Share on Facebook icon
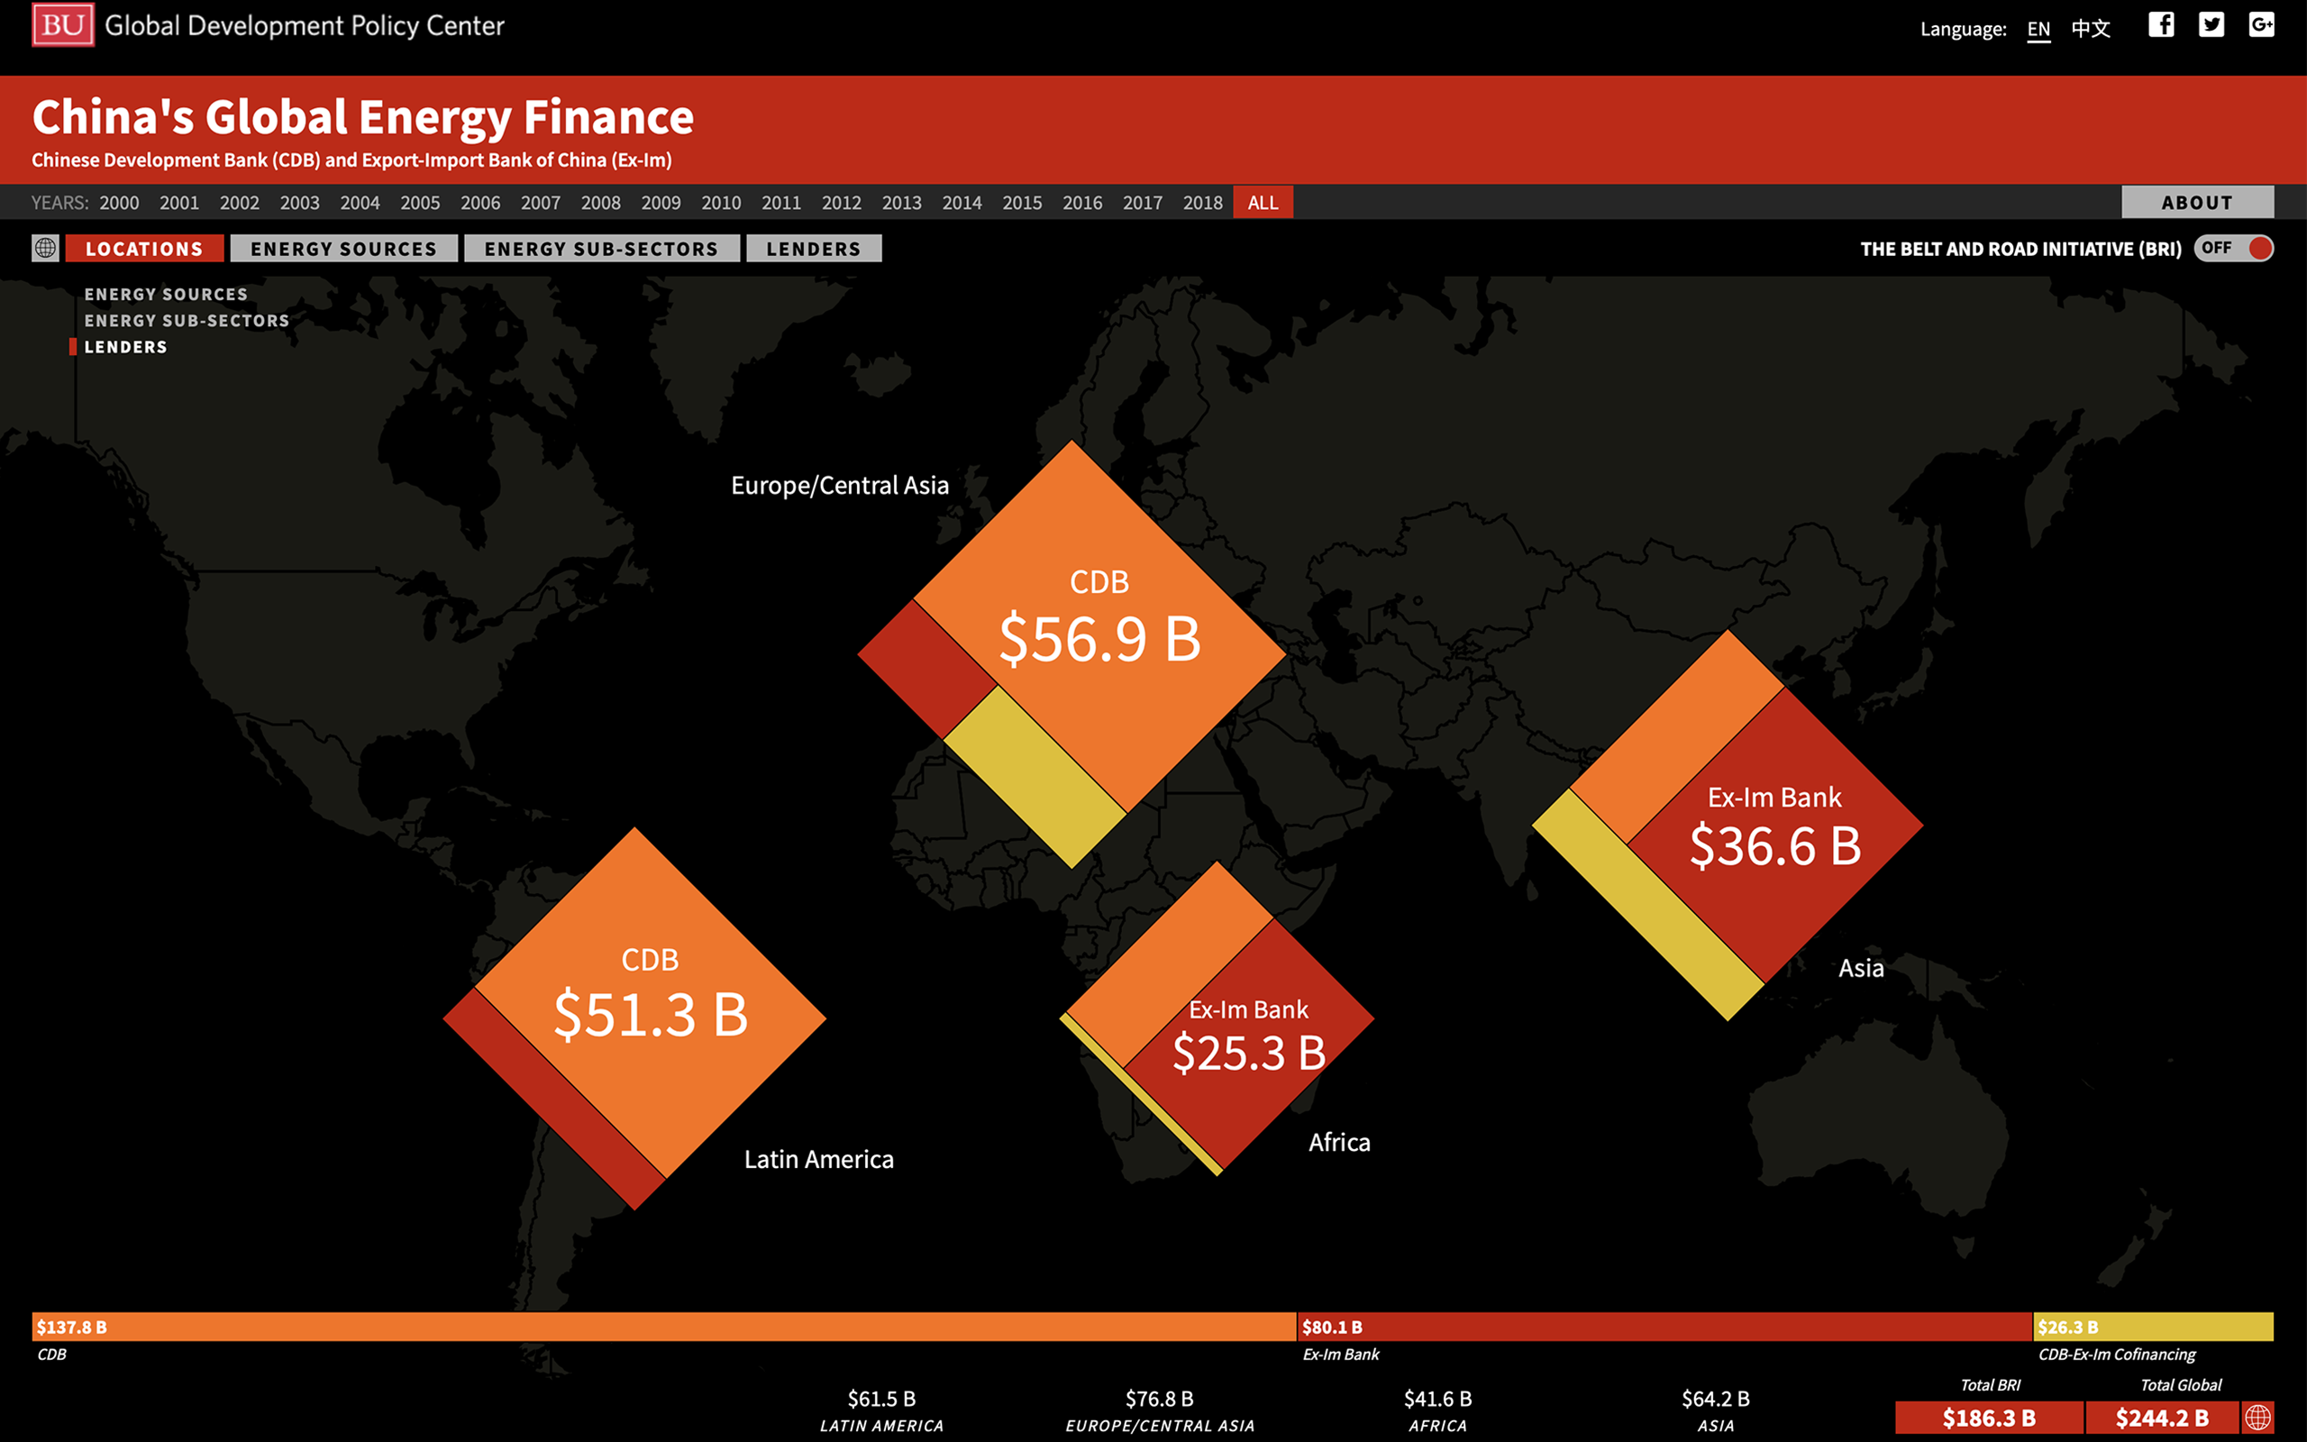The height and width of the screenshot is (1442, 2307). click(x=2161, y=25)
